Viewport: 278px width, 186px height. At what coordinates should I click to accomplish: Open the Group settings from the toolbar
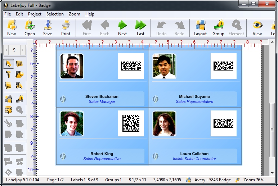pyautogui.click(x=219, y=28)
